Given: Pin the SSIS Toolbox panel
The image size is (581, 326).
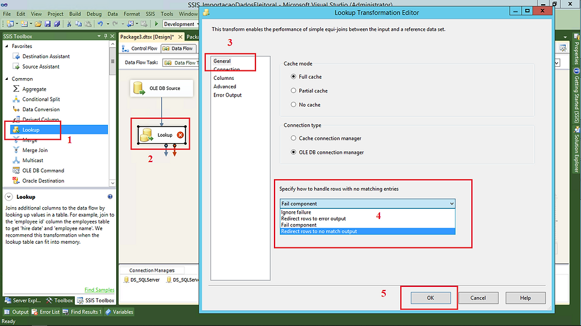Looking at the screenshot, I should pos(106,36).
